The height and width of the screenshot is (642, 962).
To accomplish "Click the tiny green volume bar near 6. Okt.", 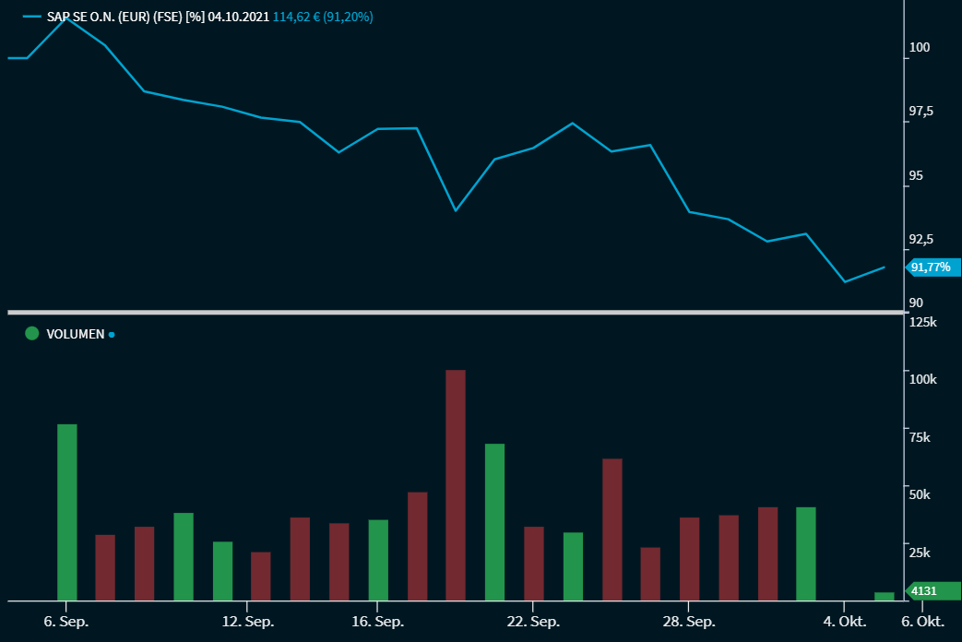I will [x=884, y=596].
